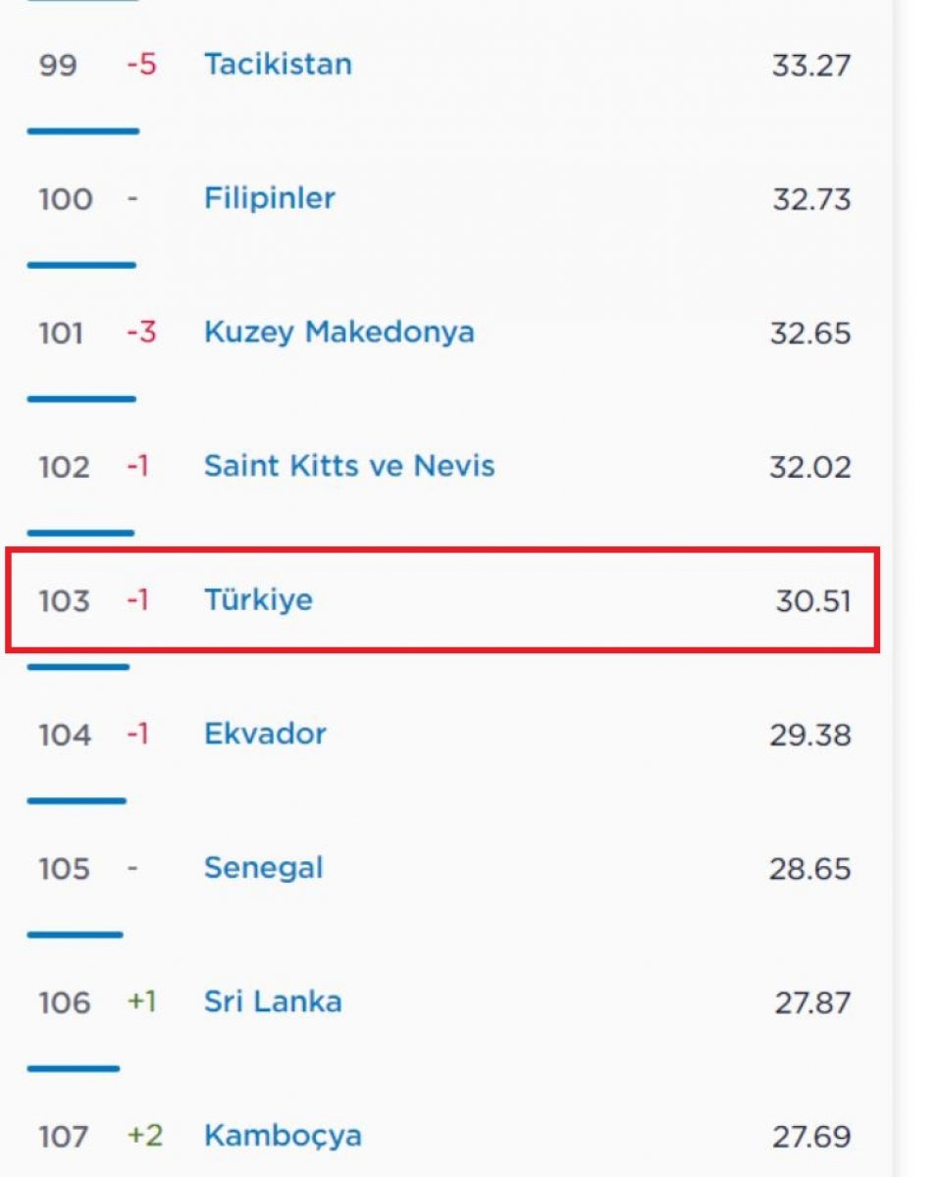Open the Senegal country link

coord(263,869)
